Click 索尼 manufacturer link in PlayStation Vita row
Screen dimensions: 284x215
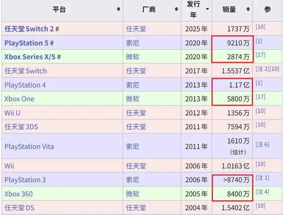[133, 146]
